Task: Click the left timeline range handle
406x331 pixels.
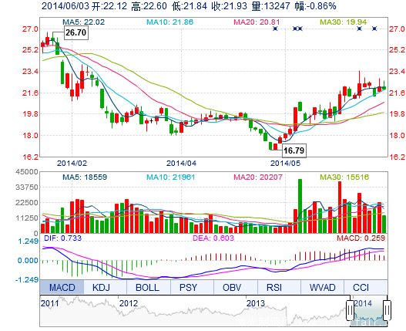Action: click(x=350, y=310)
